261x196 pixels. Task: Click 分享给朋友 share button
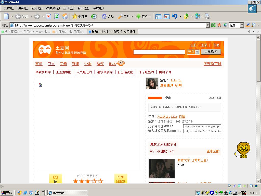pyautogui.click(x=121, y=179)
